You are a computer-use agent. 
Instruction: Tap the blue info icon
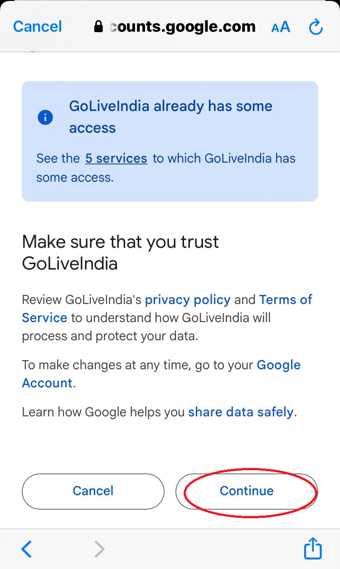45,117
